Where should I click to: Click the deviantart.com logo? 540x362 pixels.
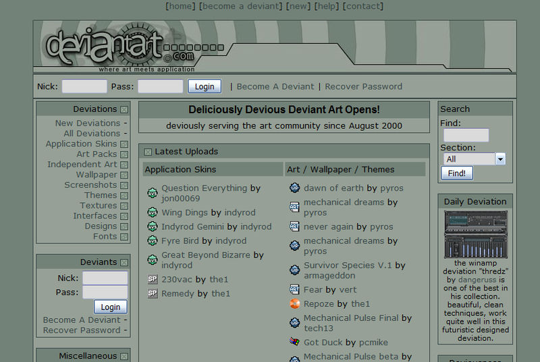click(x=121, y=47)
